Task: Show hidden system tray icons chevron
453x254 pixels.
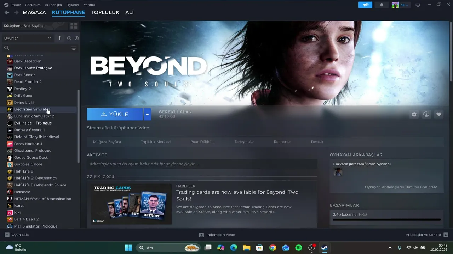Action: tap(390, 248)
